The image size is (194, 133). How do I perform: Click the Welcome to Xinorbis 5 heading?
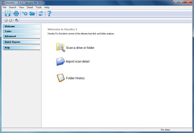point(62,29)
